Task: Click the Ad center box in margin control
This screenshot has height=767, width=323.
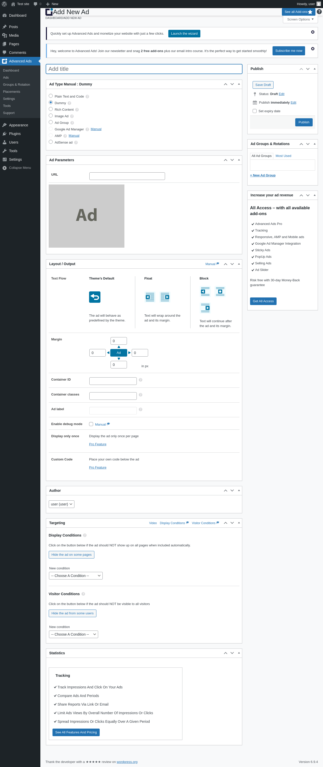Action: click(119, 353)
